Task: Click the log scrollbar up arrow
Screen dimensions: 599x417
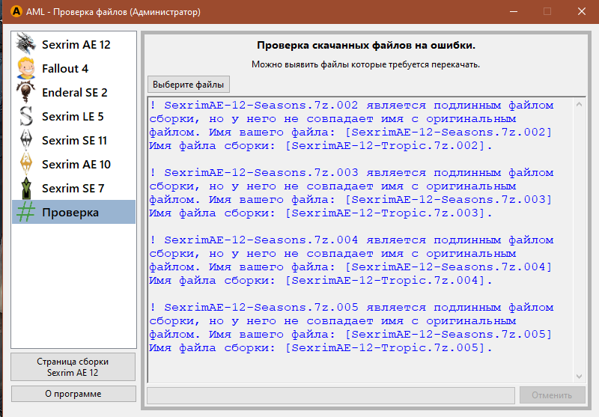Action: [578, 106]
